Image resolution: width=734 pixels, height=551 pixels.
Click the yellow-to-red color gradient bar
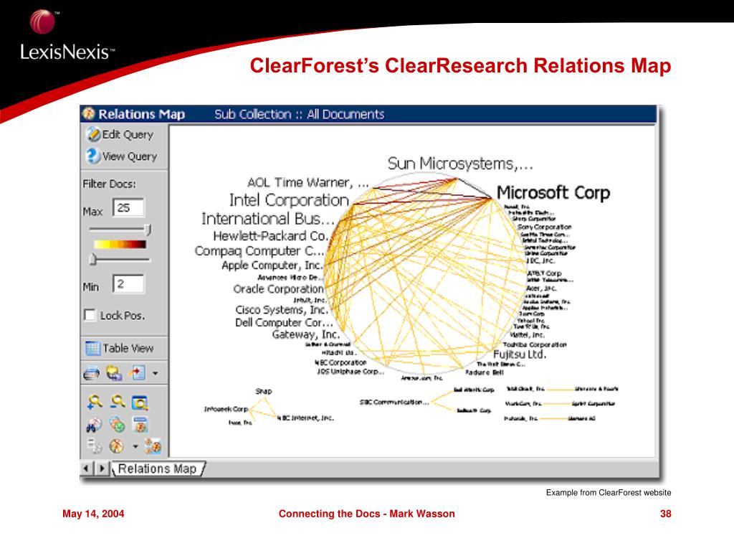click(120, 244)
